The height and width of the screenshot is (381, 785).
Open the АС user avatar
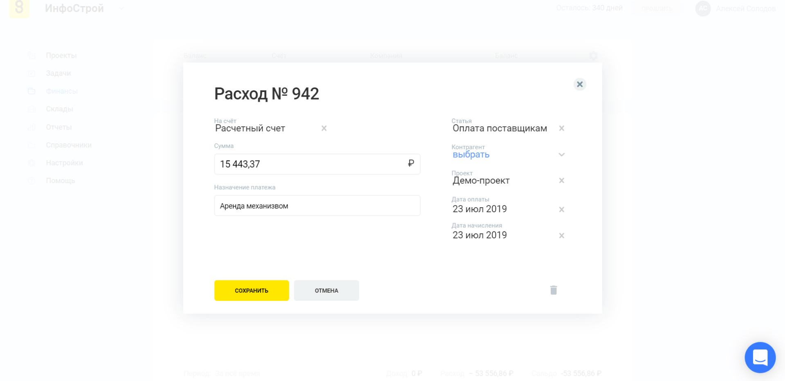(703, 8)
